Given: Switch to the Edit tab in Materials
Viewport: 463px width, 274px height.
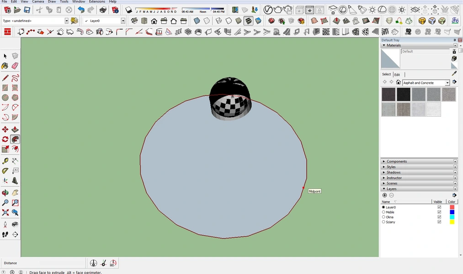Looking at the screenshot, I should pyautogui.click(x=397, y=74).
